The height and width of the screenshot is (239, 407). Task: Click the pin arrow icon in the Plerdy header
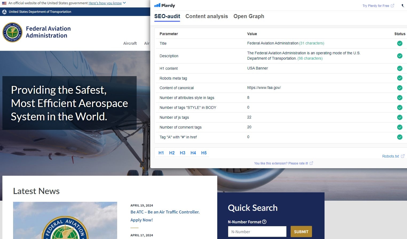coord(403,6)
